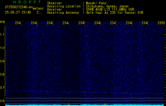Click the 0.8 frequency axis label
This screenshot has height=106, width=166.
coord(2,74)
